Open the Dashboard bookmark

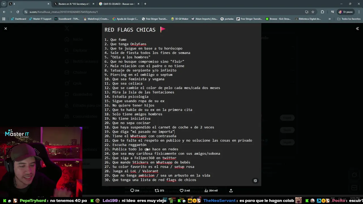(18, 19)
